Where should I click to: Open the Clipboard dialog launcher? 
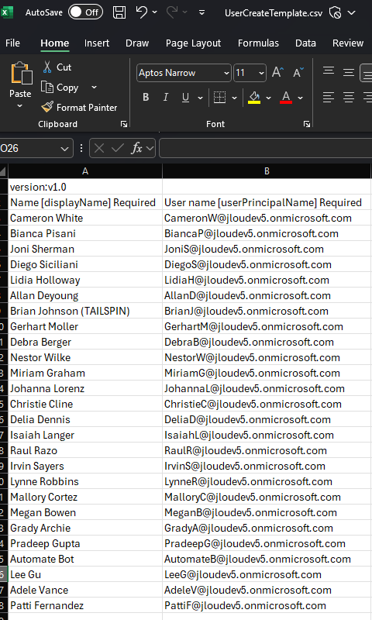coord(124,124)
